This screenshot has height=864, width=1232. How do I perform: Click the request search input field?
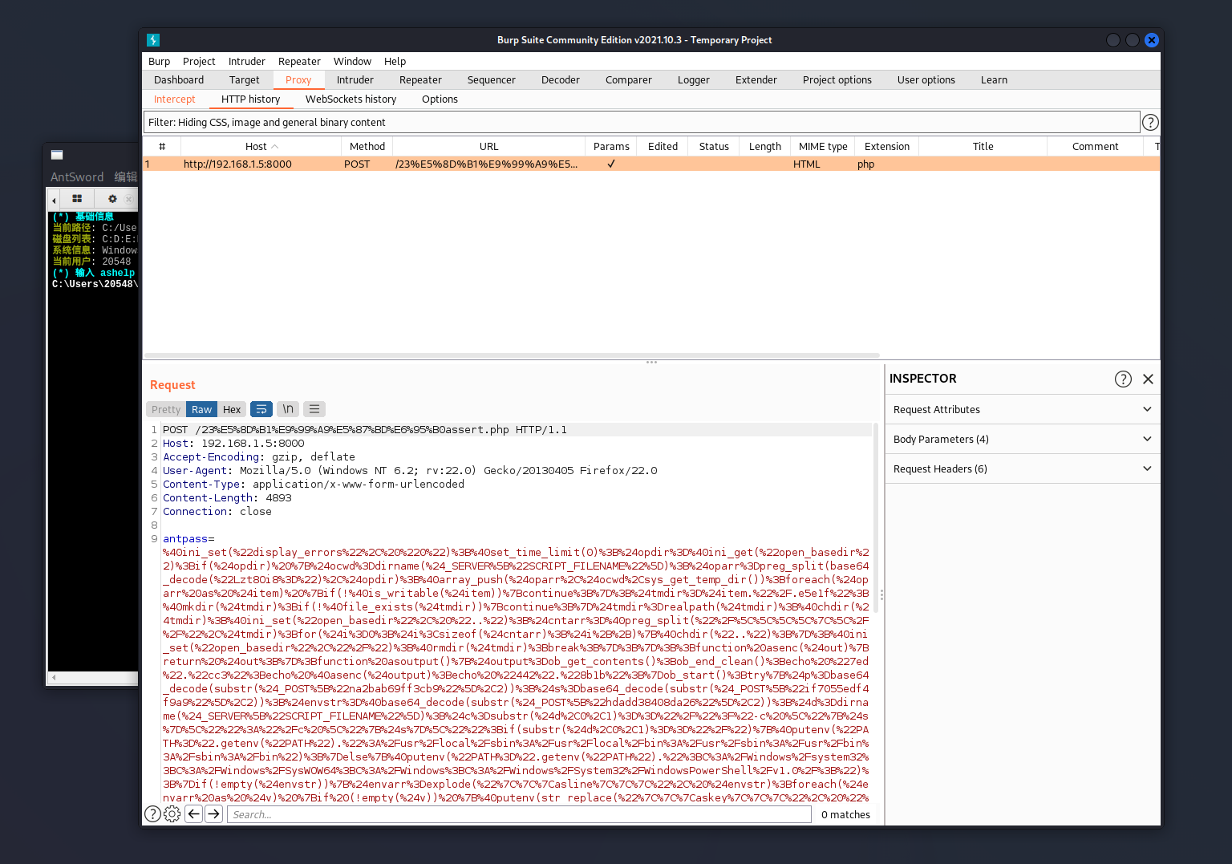(520, 814)
